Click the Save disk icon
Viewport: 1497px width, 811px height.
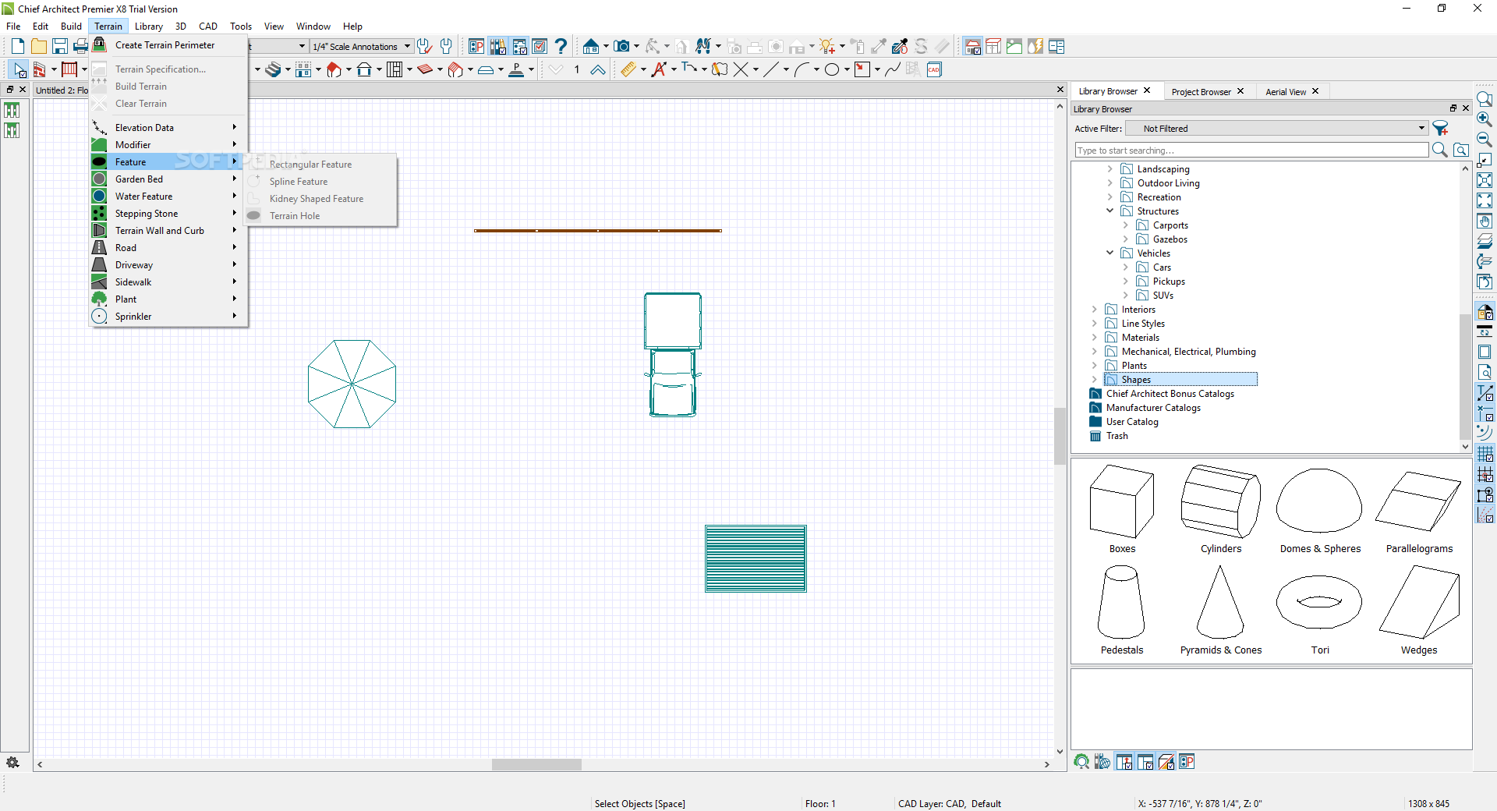[59, 47]
